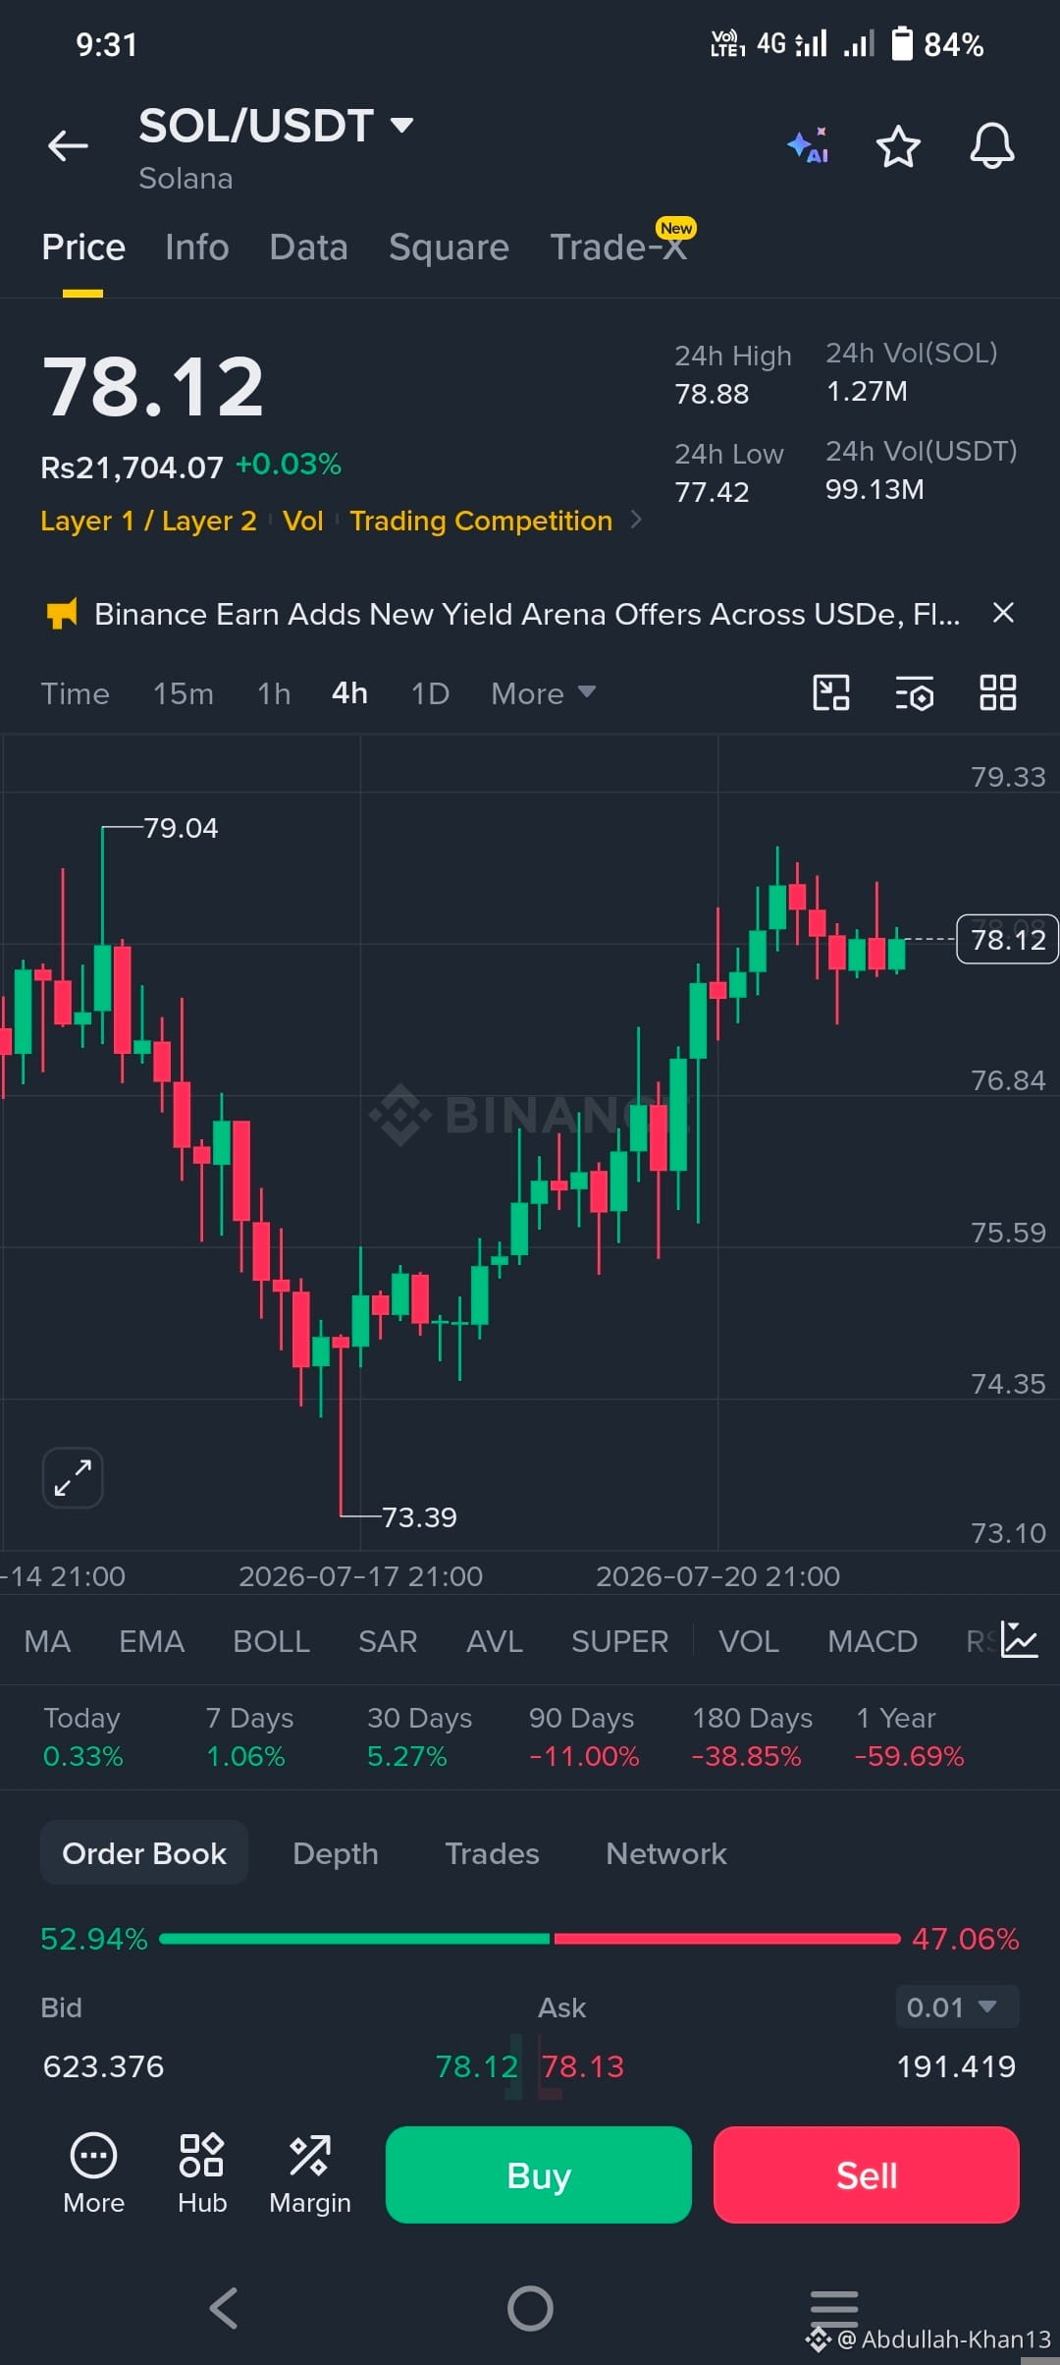
Task: Select the 78.13 ask price
Action: (x=583, y=2066)
